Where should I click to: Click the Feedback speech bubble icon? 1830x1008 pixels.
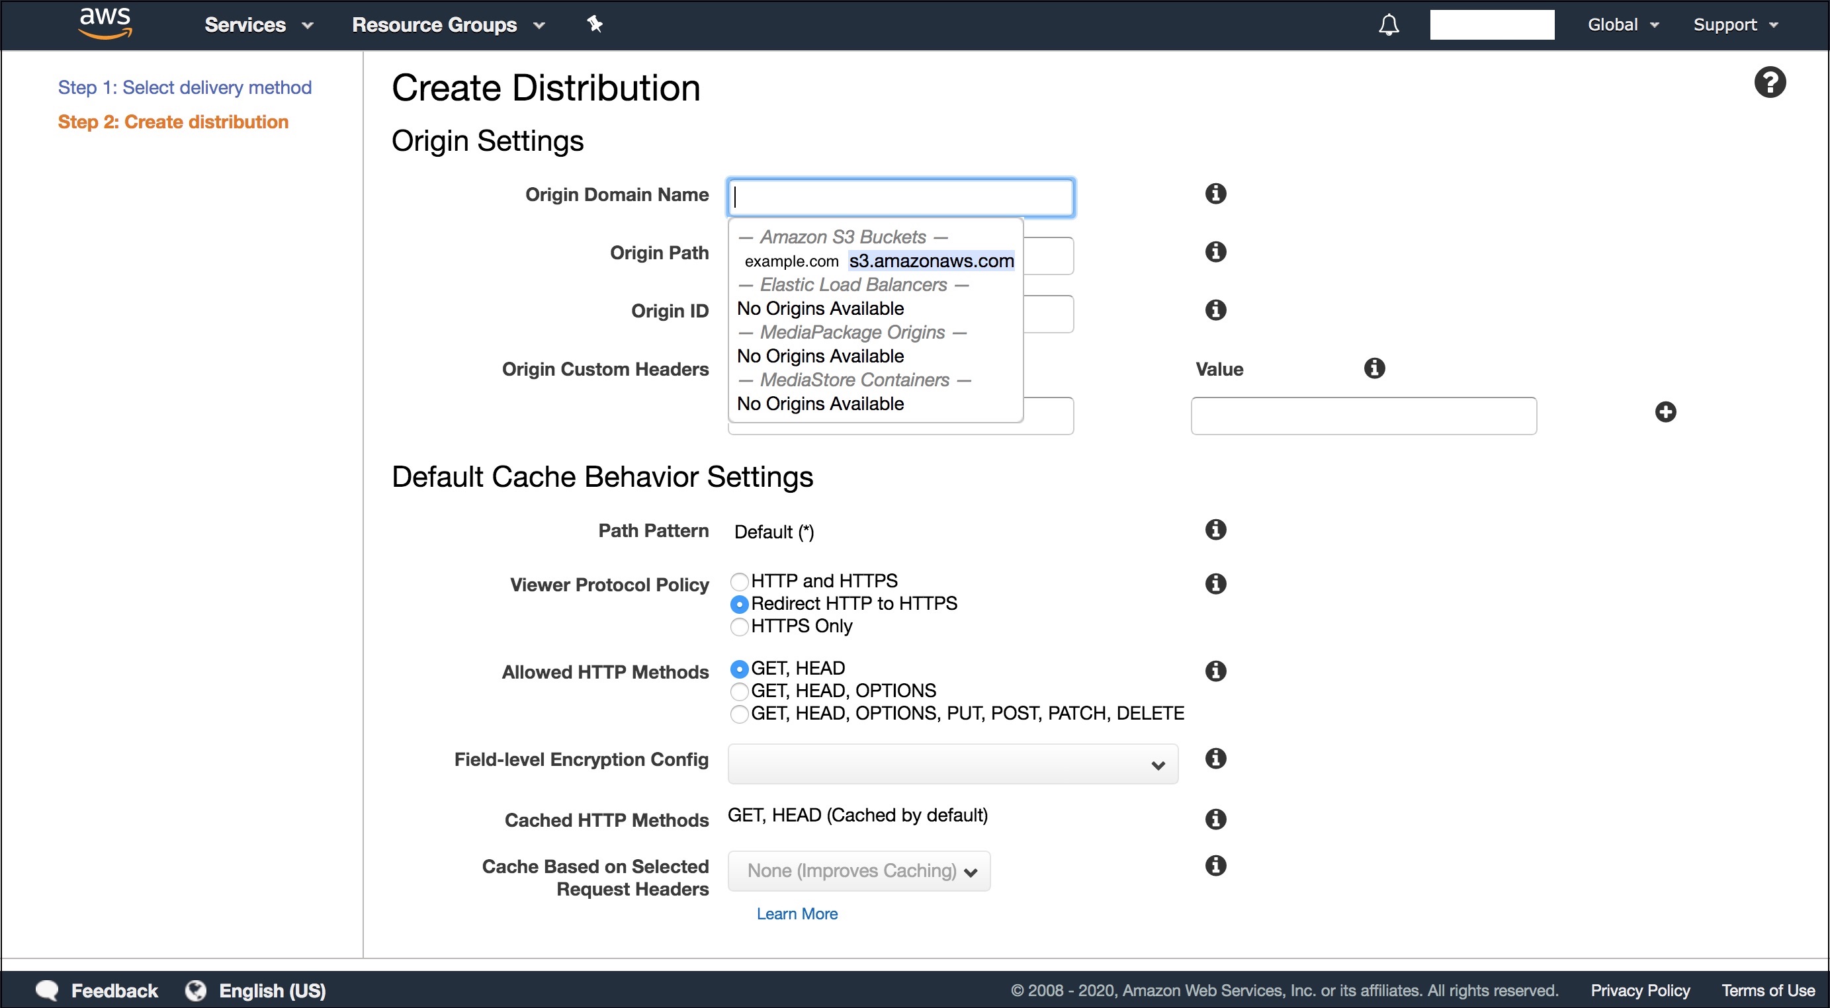coord(47,990)
